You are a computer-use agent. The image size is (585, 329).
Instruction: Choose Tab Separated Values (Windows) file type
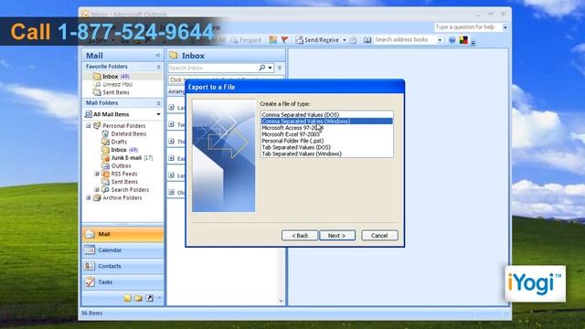point(327,154)
